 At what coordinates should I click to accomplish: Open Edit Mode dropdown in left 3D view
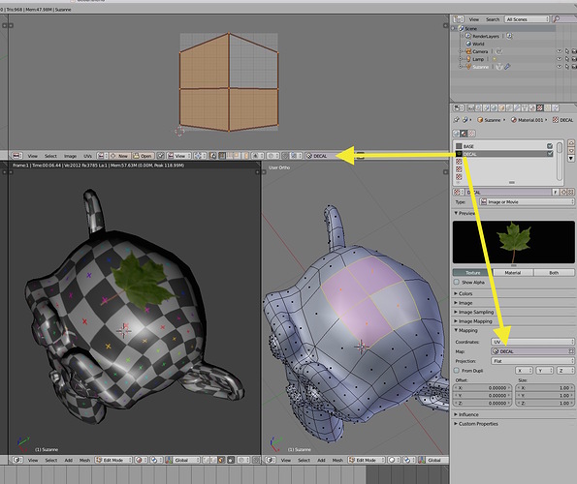113,460
